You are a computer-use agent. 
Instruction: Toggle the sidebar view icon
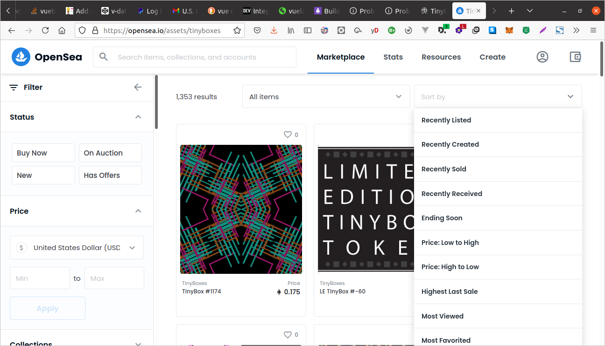click(x=308, y=30)
